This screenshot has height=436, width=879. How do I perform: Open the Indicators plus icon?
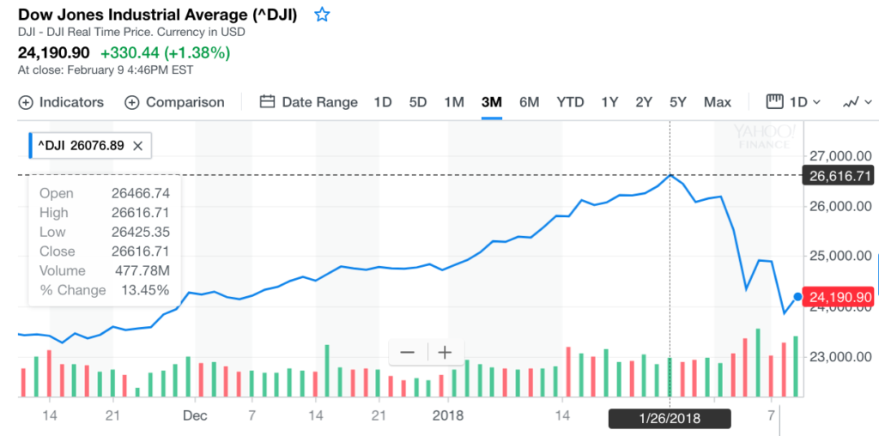pyautogui.click(x=26, y=102)
